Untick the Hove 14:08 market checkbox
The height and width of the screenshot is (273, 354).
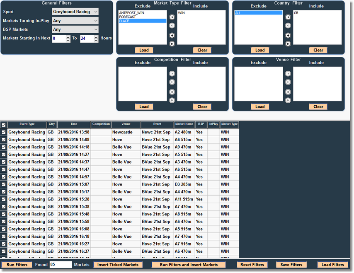coord(4,140)
